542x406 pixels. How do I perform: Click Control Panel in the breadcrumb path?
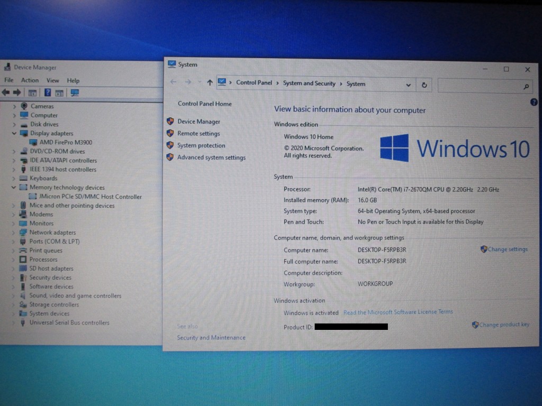[254, 82]
